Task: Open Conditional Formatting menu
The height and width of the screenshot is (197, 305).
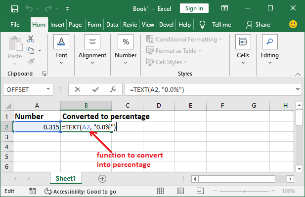Action: tap(184, 39)
